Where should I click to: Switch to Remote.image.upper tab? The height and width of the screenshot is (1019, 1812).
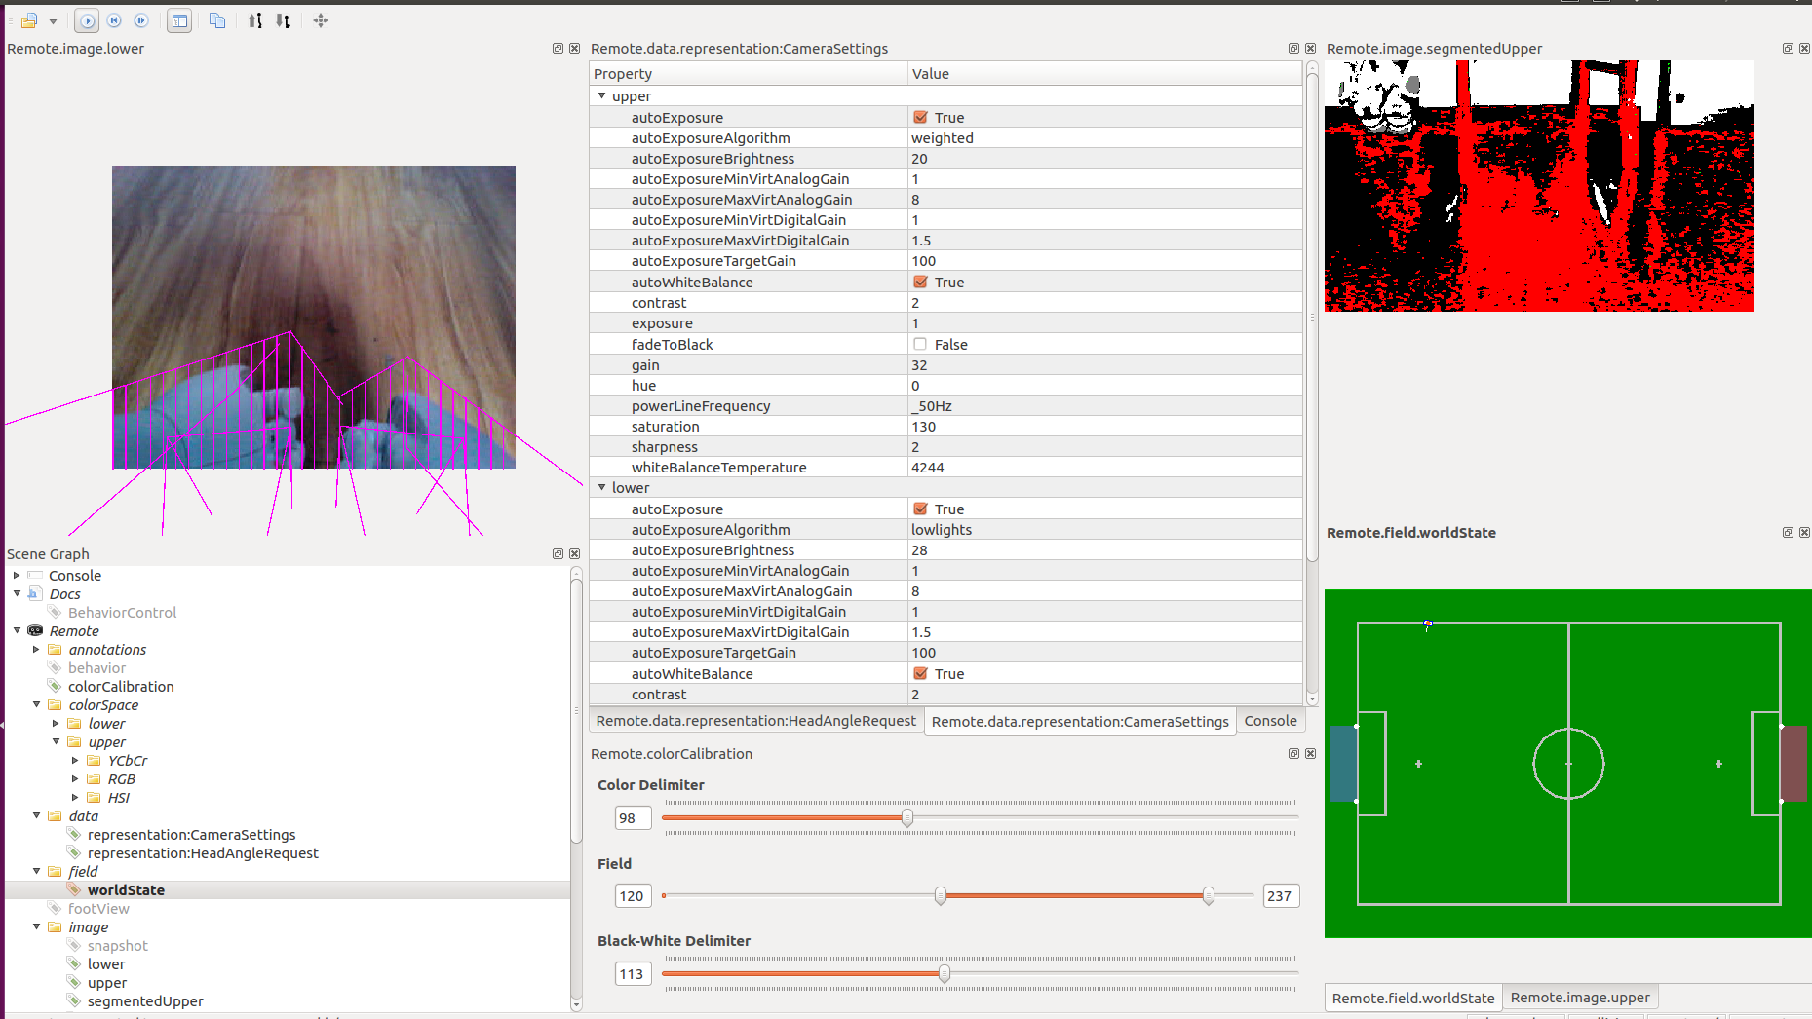point(1579,998)
